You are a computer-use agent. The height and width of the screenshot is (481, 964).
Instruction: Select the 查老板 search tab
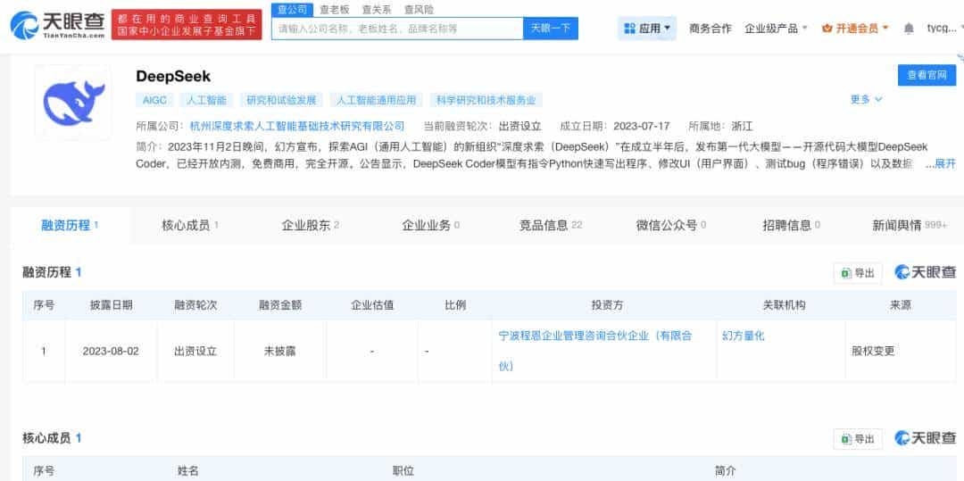click(335, 9)
